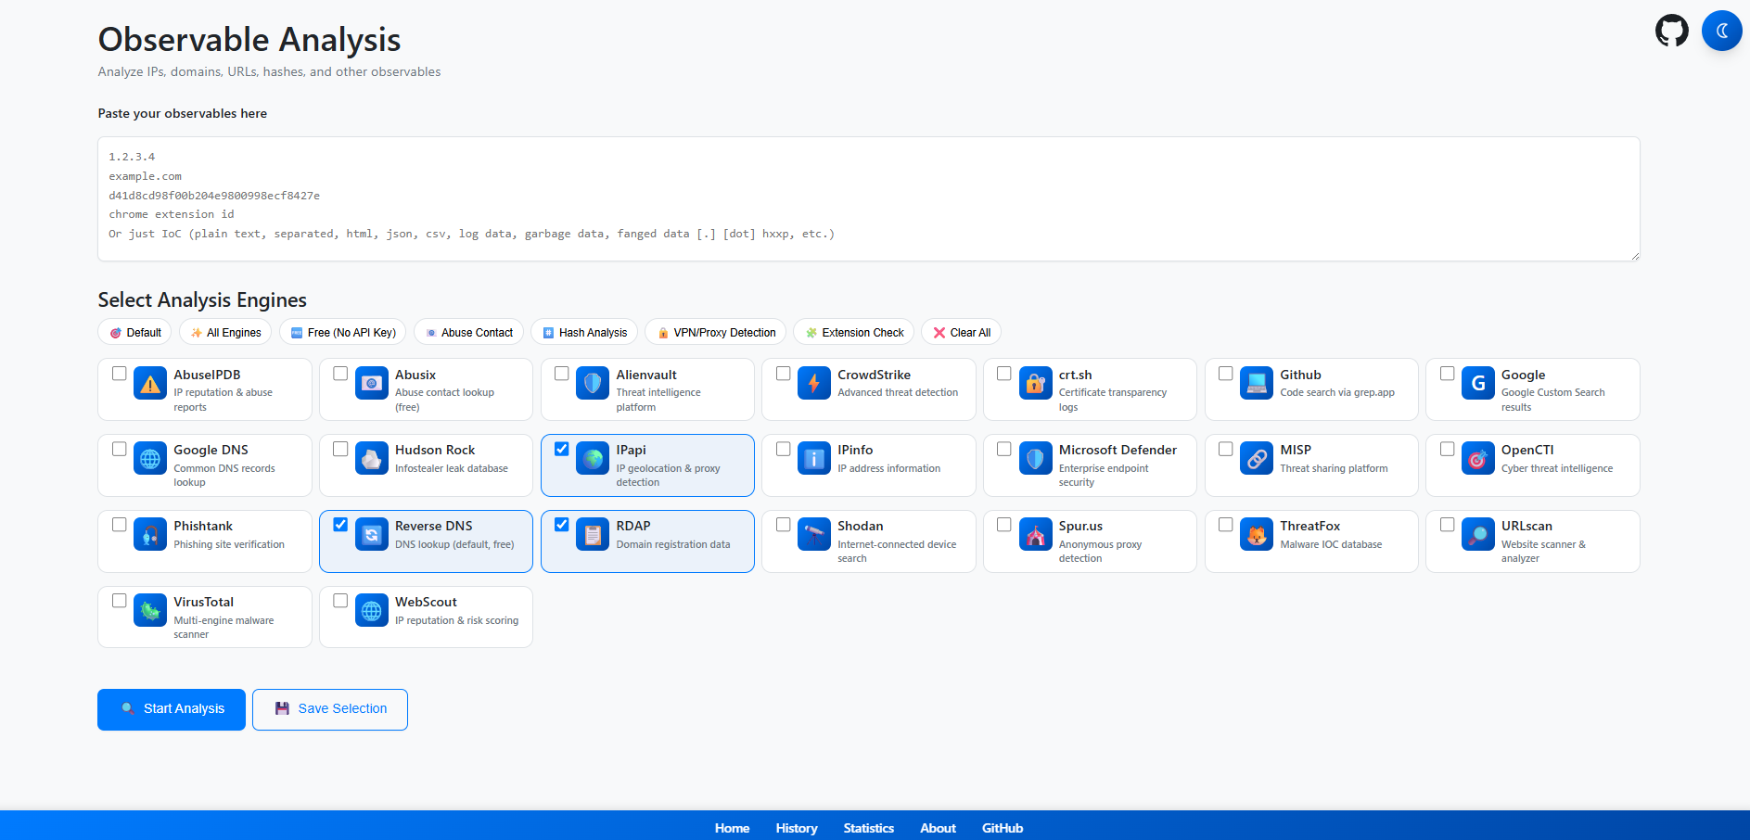Click the Google G icon

tap(1478, 382)
